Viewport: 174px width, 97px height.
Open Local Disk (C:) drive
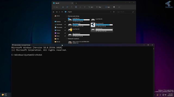point(79,20)
